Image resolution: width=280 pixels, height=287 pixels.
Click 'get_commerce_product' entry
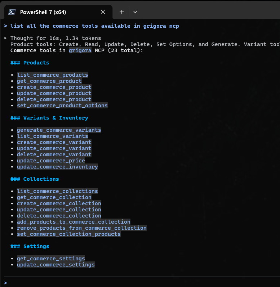(x=49, y=81)
